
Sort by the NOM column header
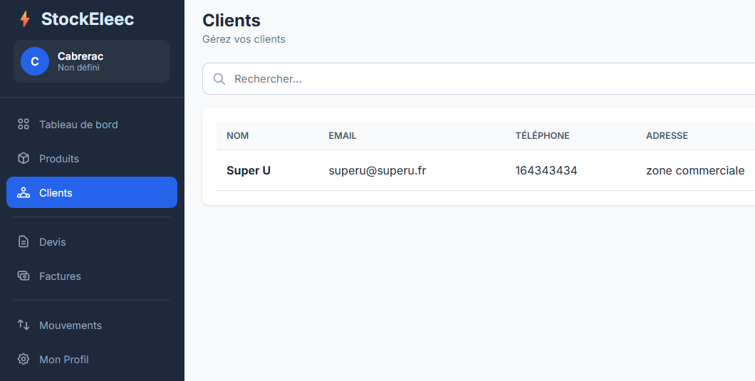click(x=237, y=136)
